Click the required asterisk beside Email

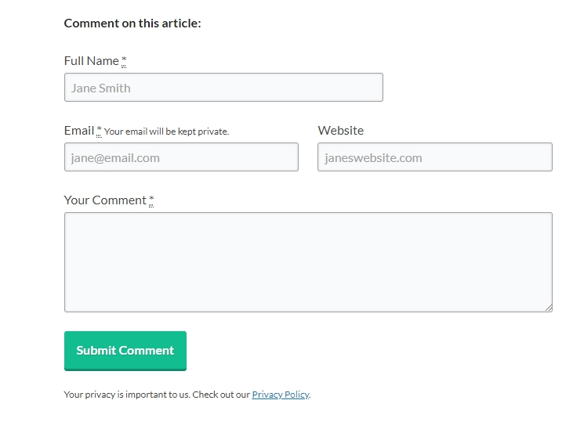pyautogui.click(x=99, y=131)
